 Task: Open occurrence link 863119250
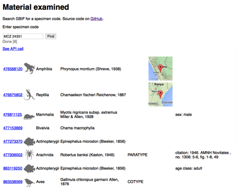[13, 168]
